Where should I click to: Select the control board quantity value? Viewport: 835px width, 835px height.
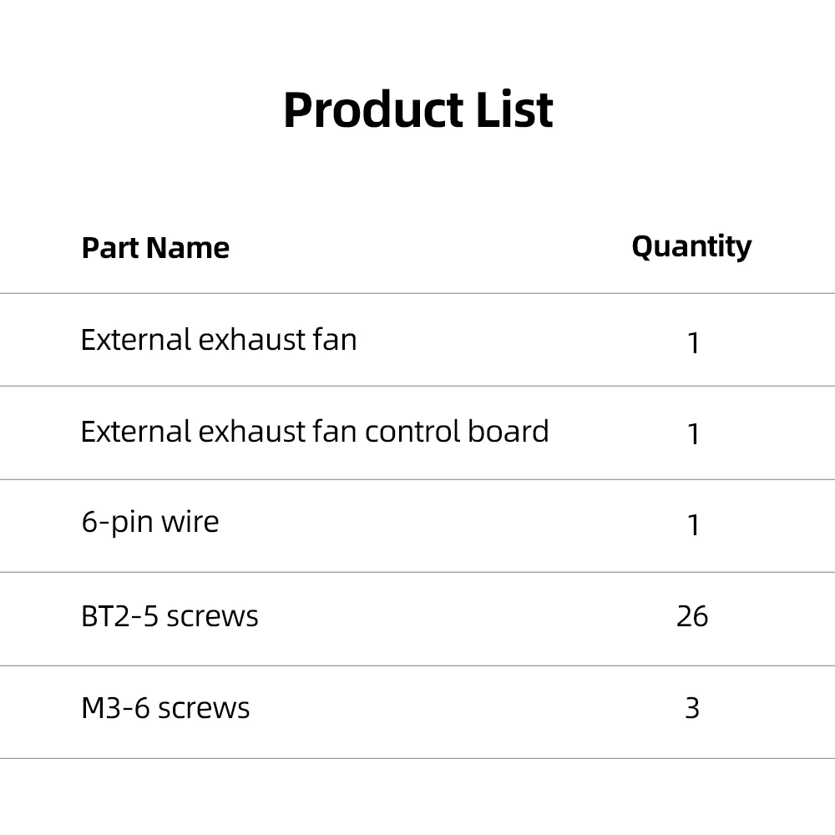click(x=693, y=434)
